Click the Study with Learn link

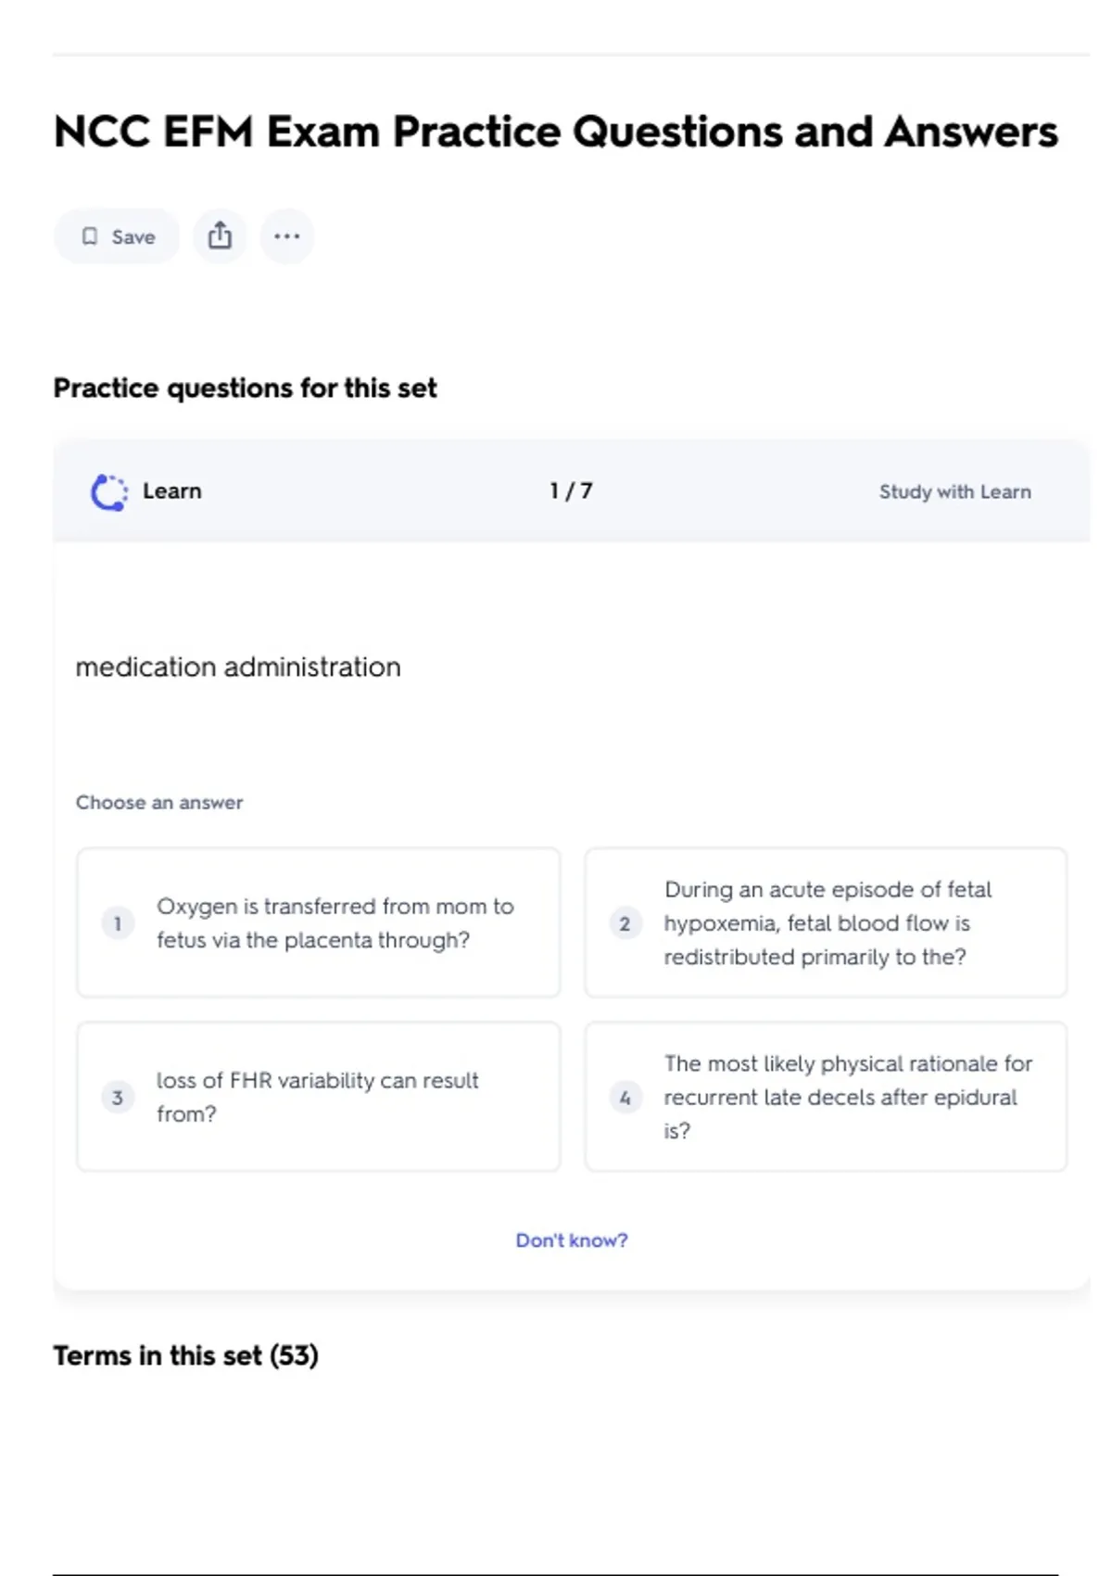(954, 491)
